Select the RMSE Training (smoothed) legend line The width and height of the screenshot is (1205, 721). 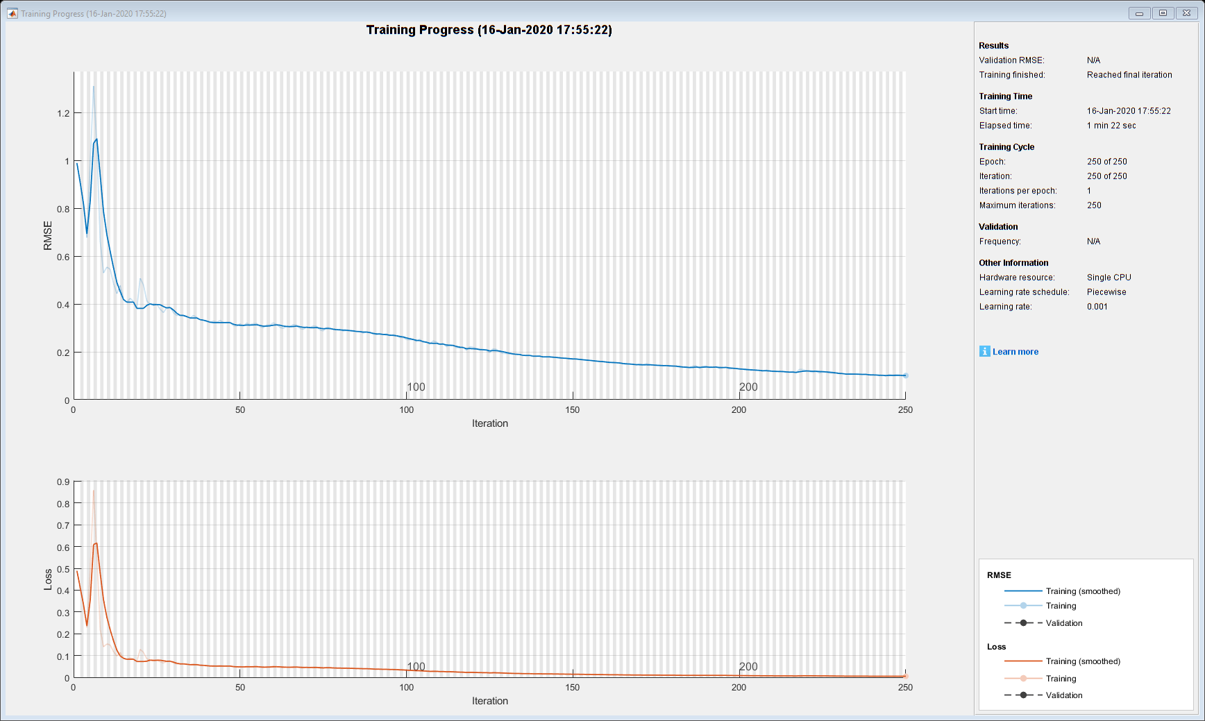click(1023, 591)
